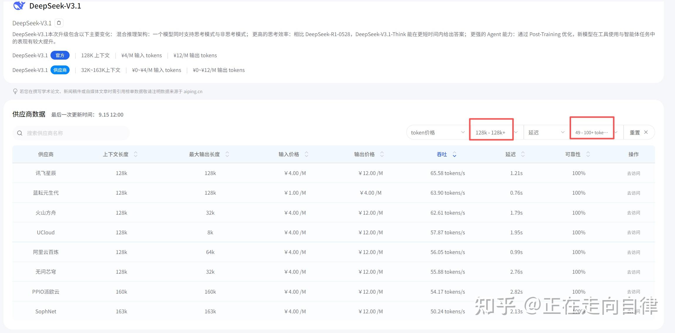Sort by 输入价格 column arrows
675x333 pixels.
[307, 154]
